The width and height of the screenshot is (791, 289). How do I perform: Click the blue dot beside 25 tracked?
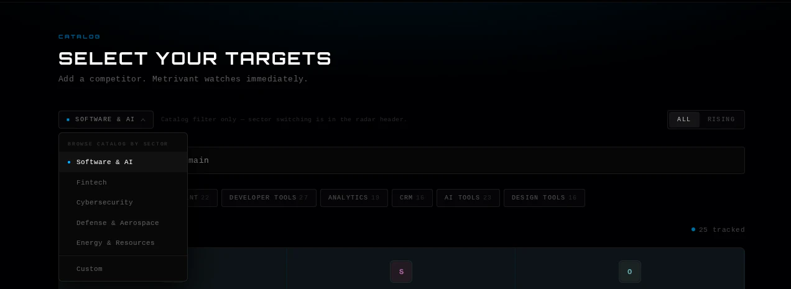[693, 229]
